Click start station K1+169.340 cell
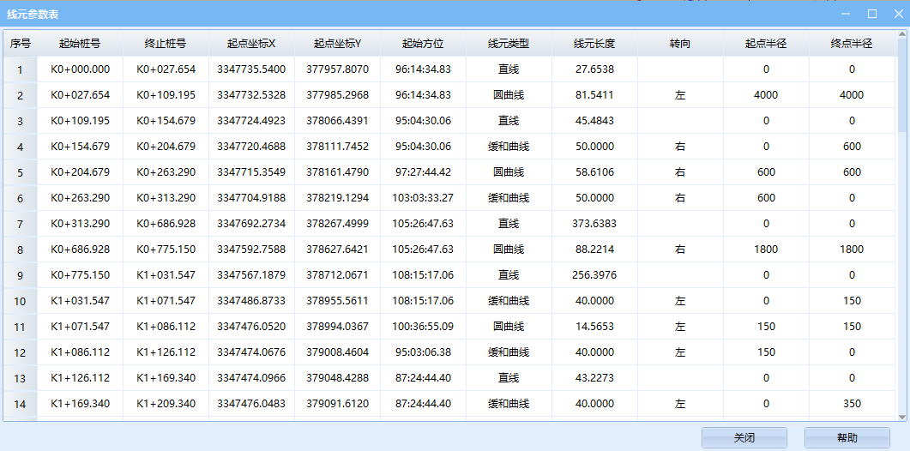Image resolution: width=910 pixels, height=451 pixels. [80, 403]
